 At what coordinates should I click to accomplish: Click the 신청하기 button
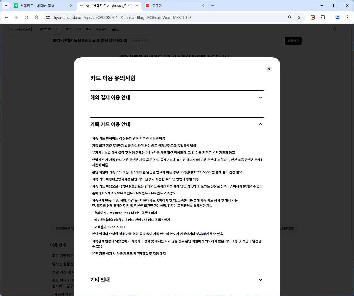[293, 41]
